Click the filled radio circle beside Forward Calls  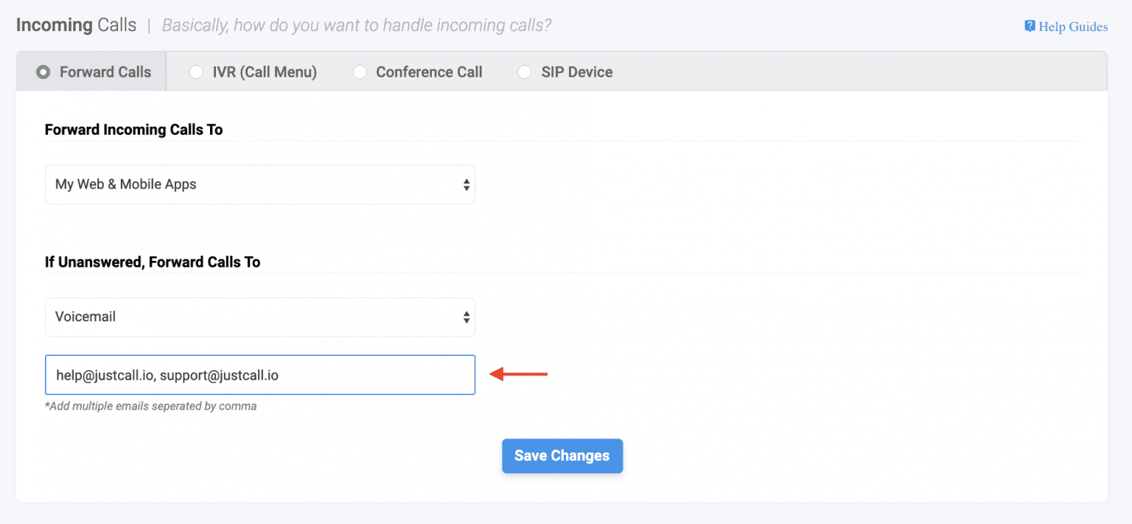(43, 71)
